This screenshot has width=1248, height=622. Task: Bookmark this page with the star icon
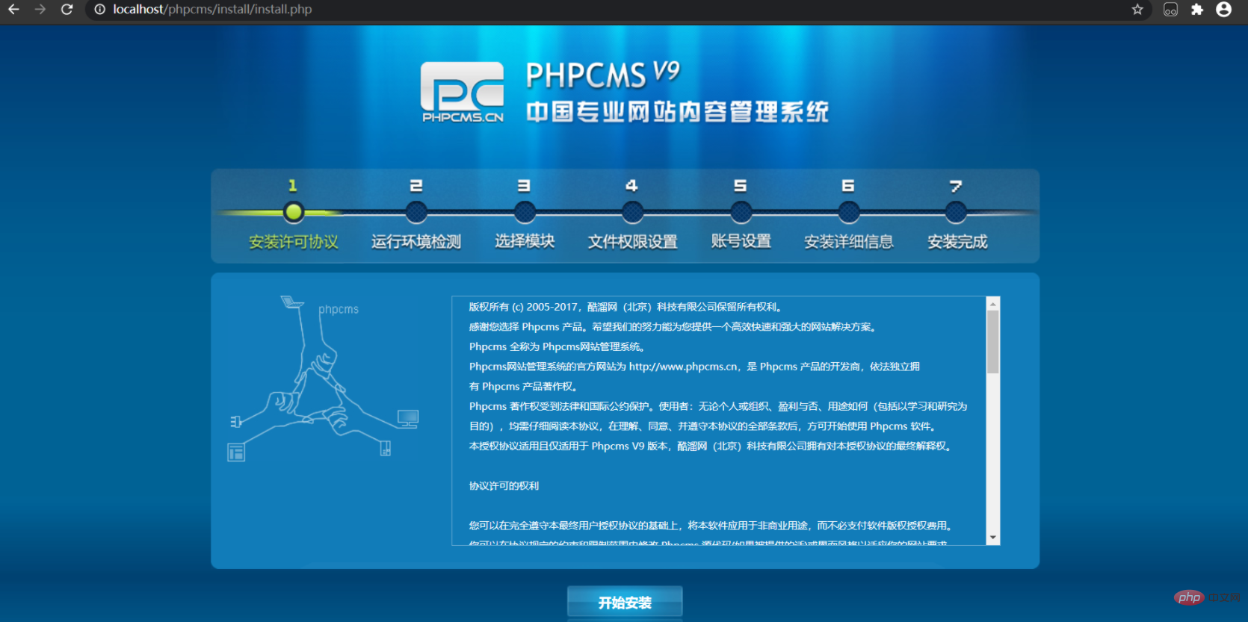(x=1137, y=10)
